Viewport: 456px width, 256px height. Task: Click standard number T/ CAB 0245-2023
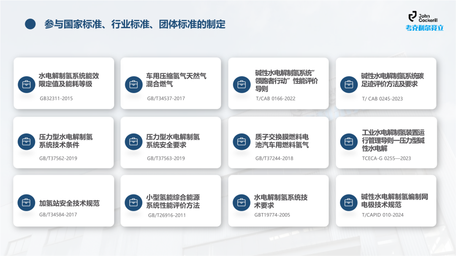(x=383, y=99)
